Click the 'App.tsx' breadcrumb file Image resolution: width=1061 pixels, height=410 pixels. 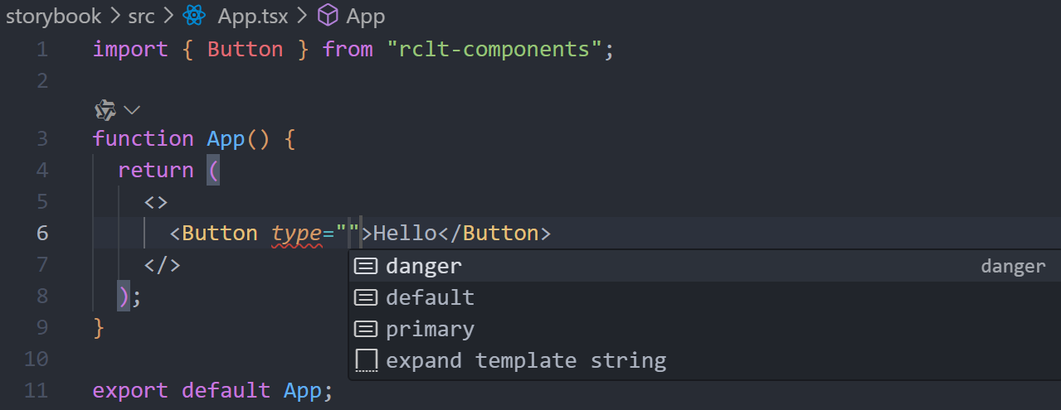tap(253, 16)
